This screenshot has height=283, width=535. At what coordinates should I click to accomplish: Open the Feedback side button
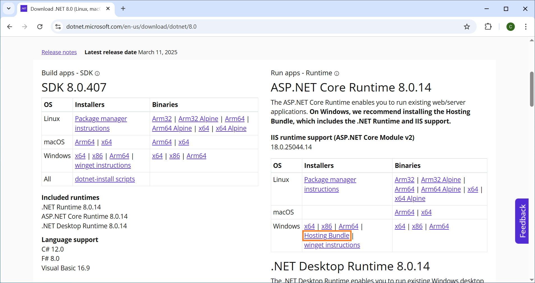pos(522,221)
